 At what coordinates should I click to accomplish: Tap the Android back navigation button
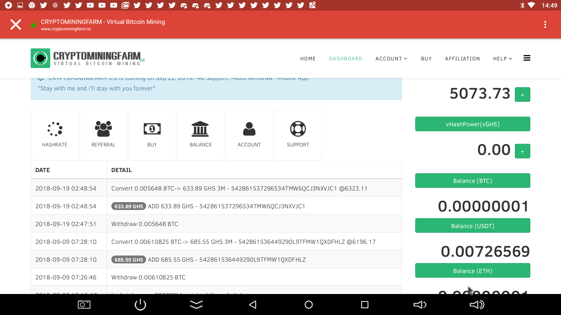pos(253,305)
